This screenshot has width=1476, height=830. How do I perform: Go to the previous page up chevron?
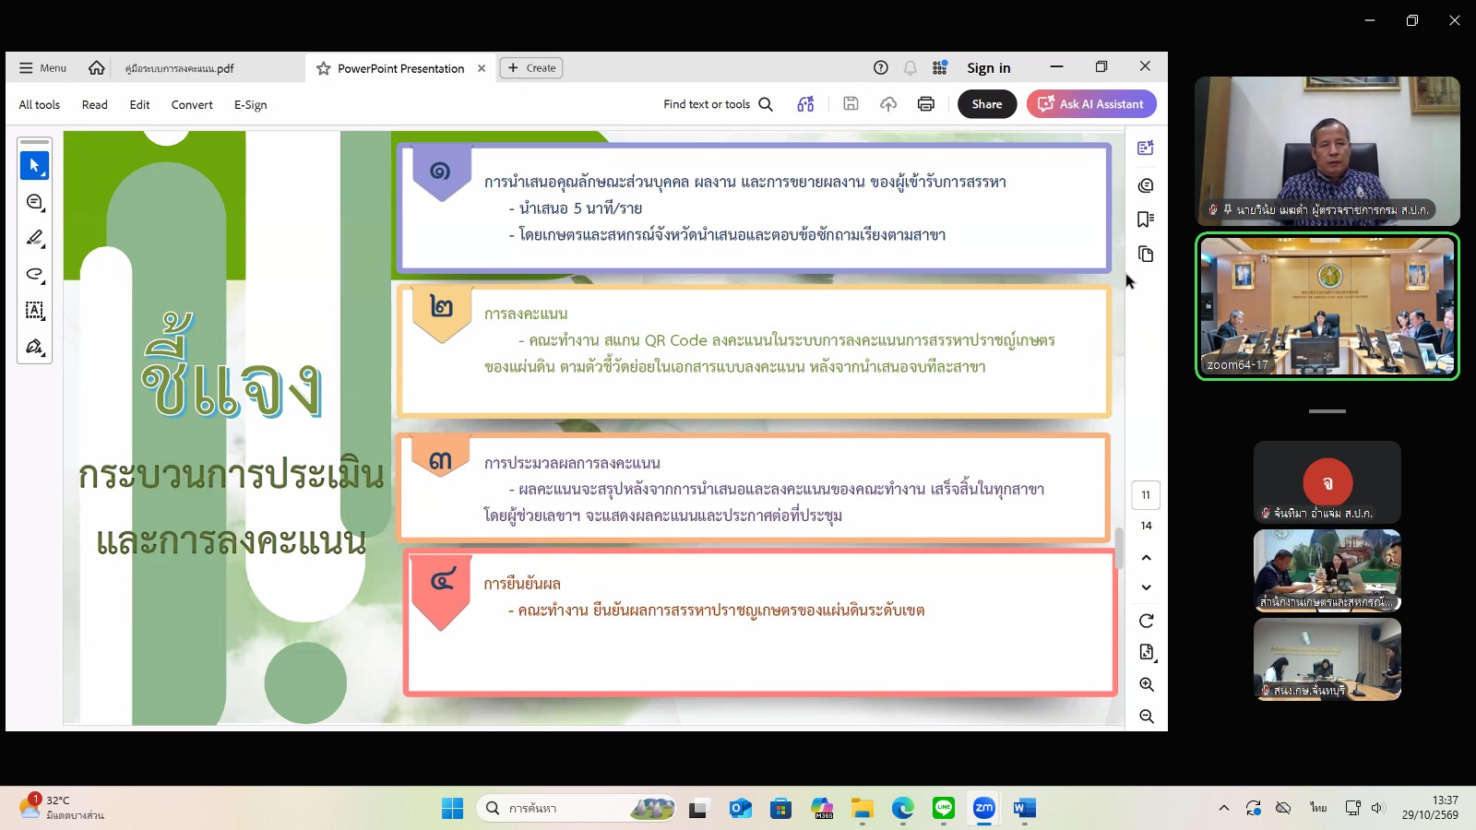click(x=1147, y=558)
